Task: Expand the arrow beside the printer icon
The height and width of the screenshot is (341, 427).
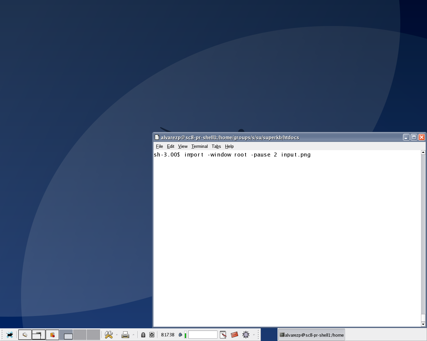Action: [133, 335]
